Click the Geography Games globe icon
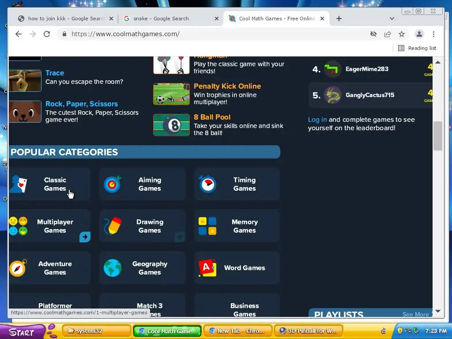This screenshot has height=339, width=452. [113, 268]
